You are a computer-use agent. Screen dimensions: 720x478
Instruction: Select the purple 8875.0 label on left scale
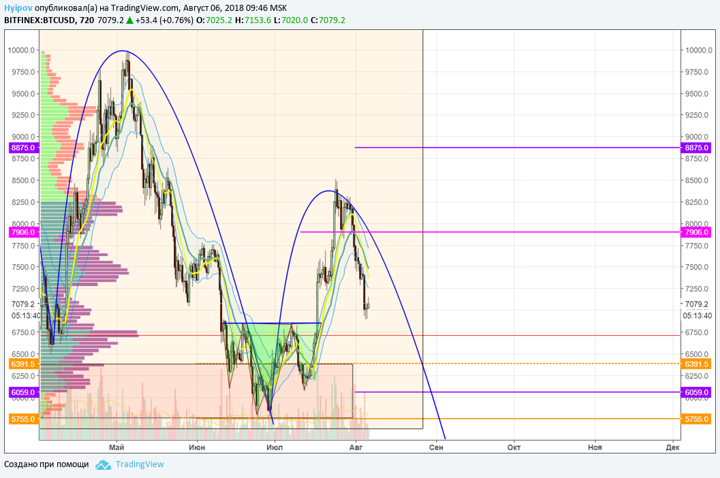tap(23, 148)
